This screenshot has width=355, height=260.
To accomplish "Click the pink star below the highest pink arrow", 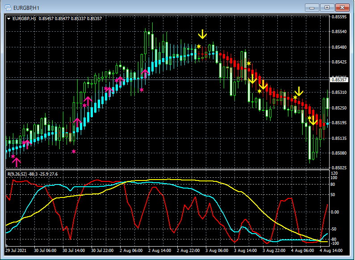I will pyautogui.click(x=142, y=90).
